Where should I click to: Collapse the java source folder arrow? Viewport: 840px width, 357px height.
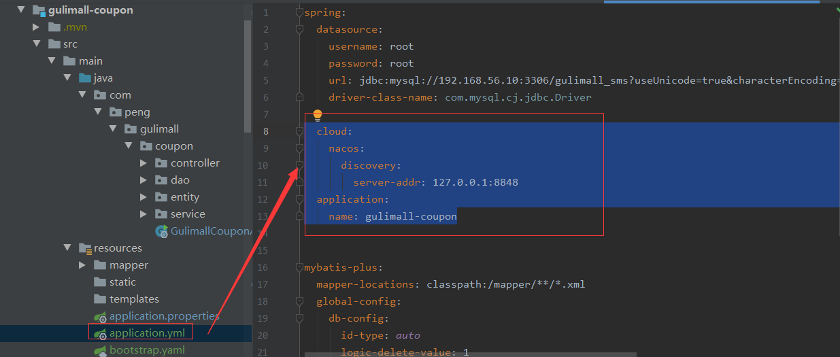(67, 78)
